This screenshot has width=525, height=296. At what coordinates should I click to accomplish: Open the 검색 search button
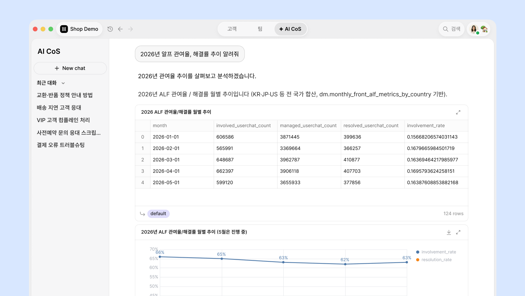tap(452, 29)
